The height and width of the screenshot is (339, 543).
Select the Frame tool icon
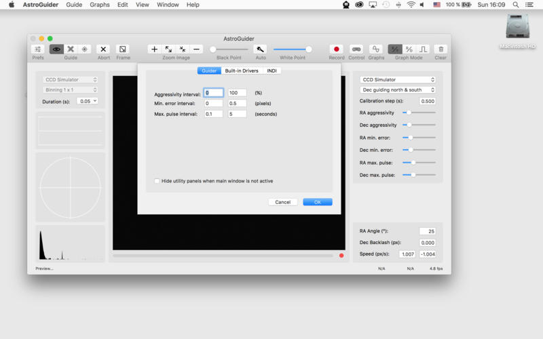[x=123, y=49]
